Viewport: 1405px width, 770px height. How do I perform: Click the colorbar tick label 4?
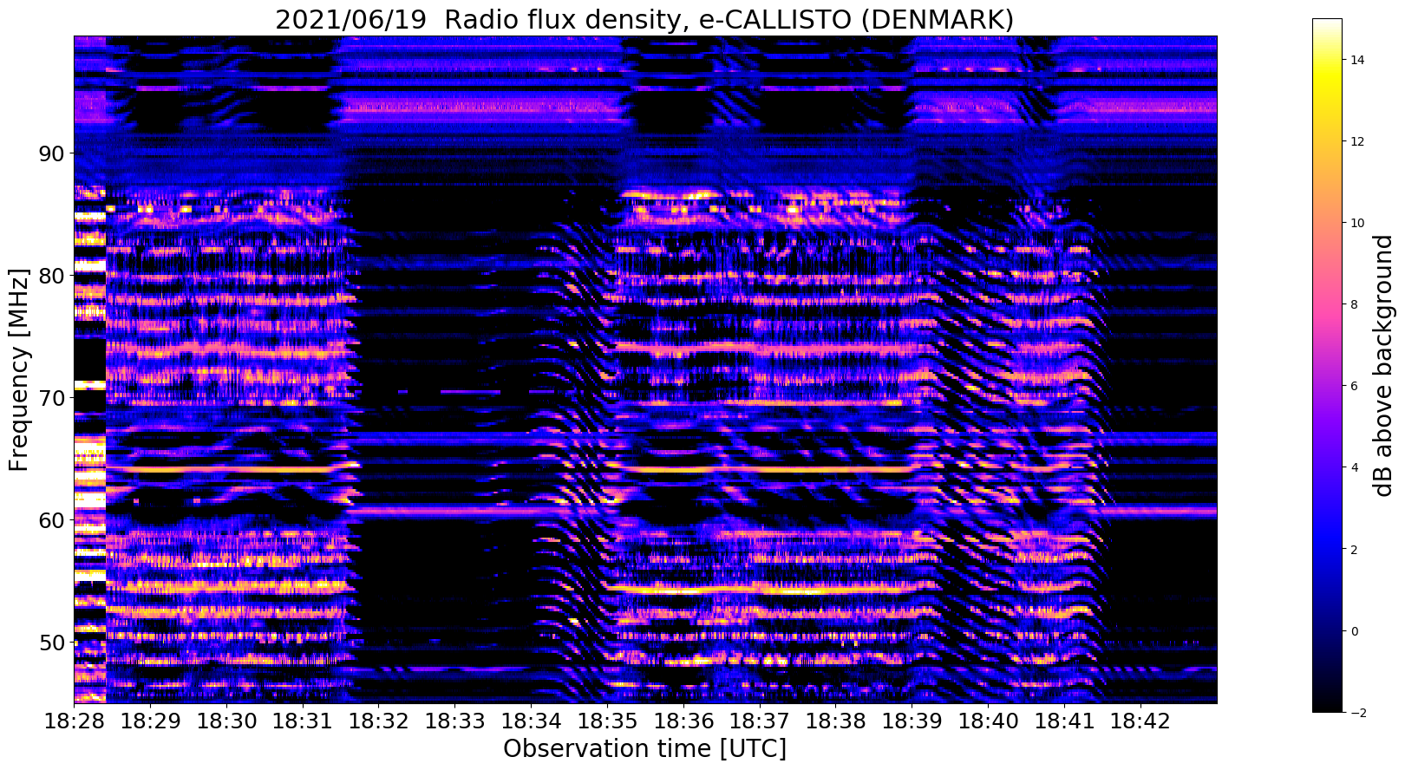click(x=1353, y=467)
